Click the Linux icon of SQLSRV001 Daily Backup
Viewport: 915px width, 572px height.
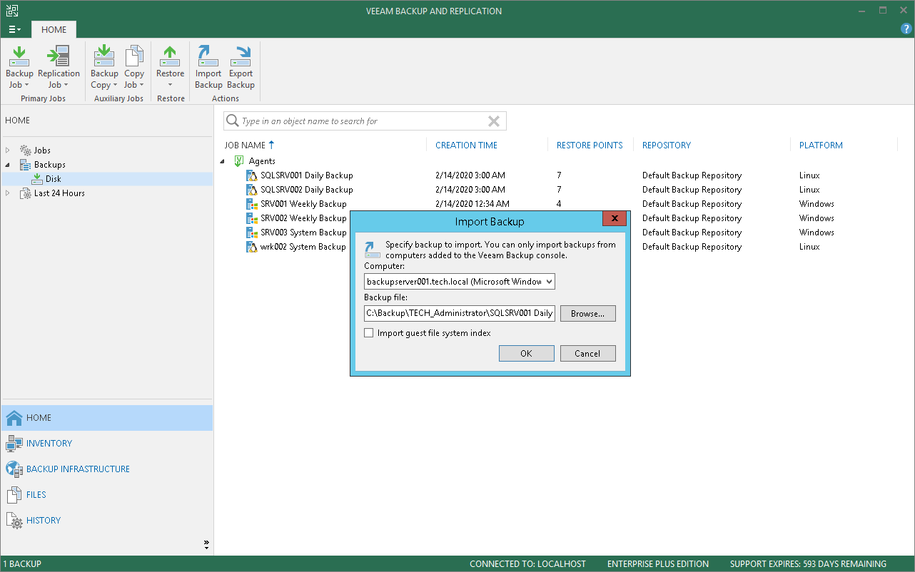[x=251, y=175]
